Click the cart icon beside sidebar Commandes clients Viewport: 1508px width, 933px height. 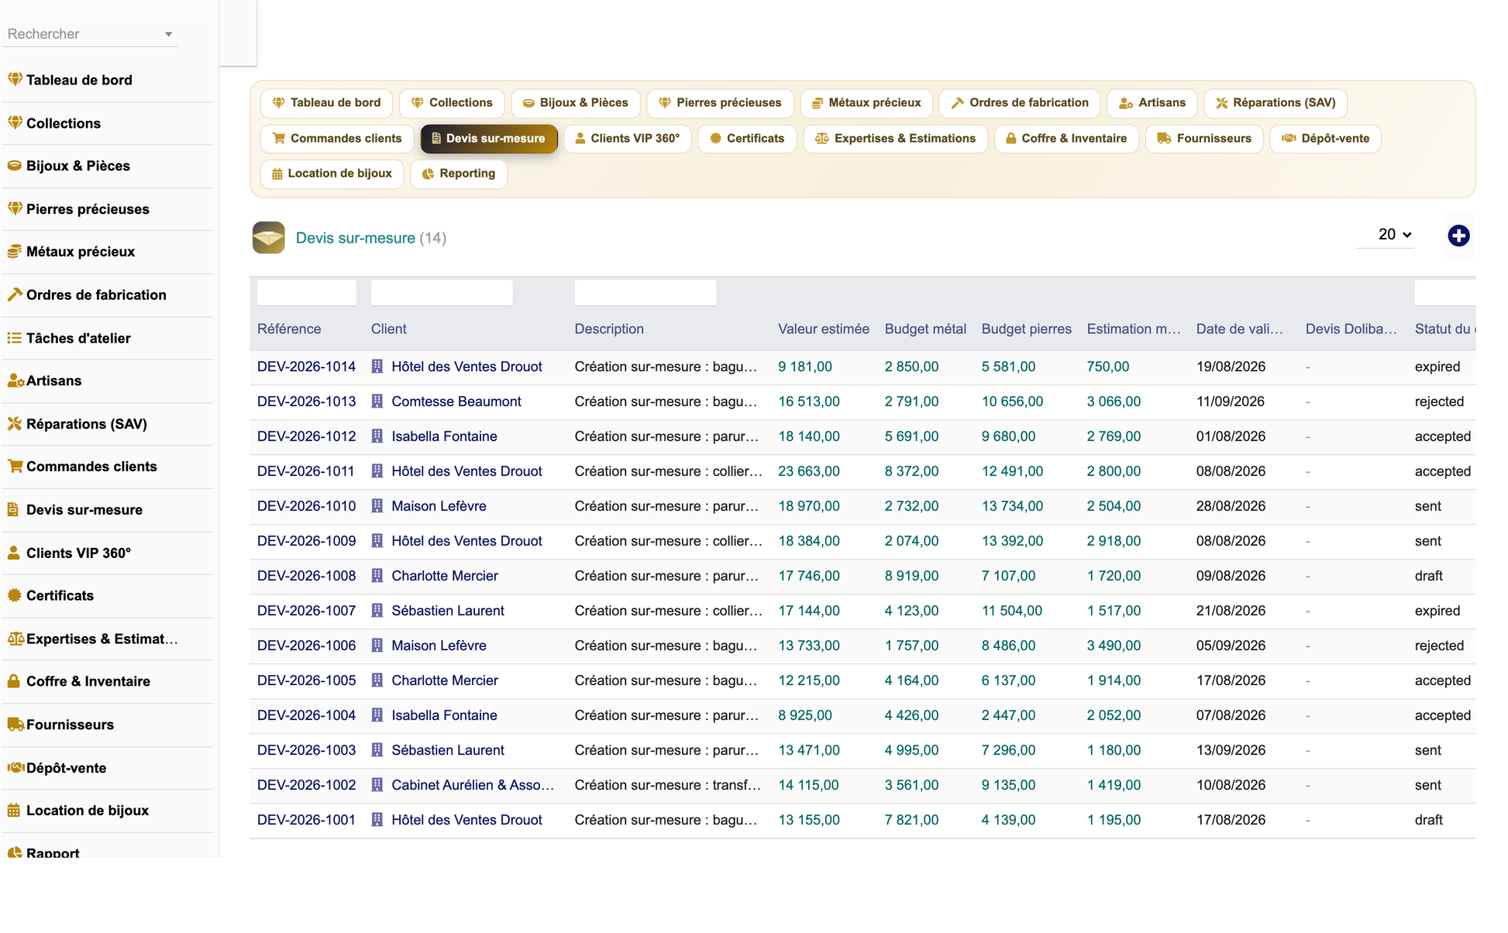tap(15, 466)
